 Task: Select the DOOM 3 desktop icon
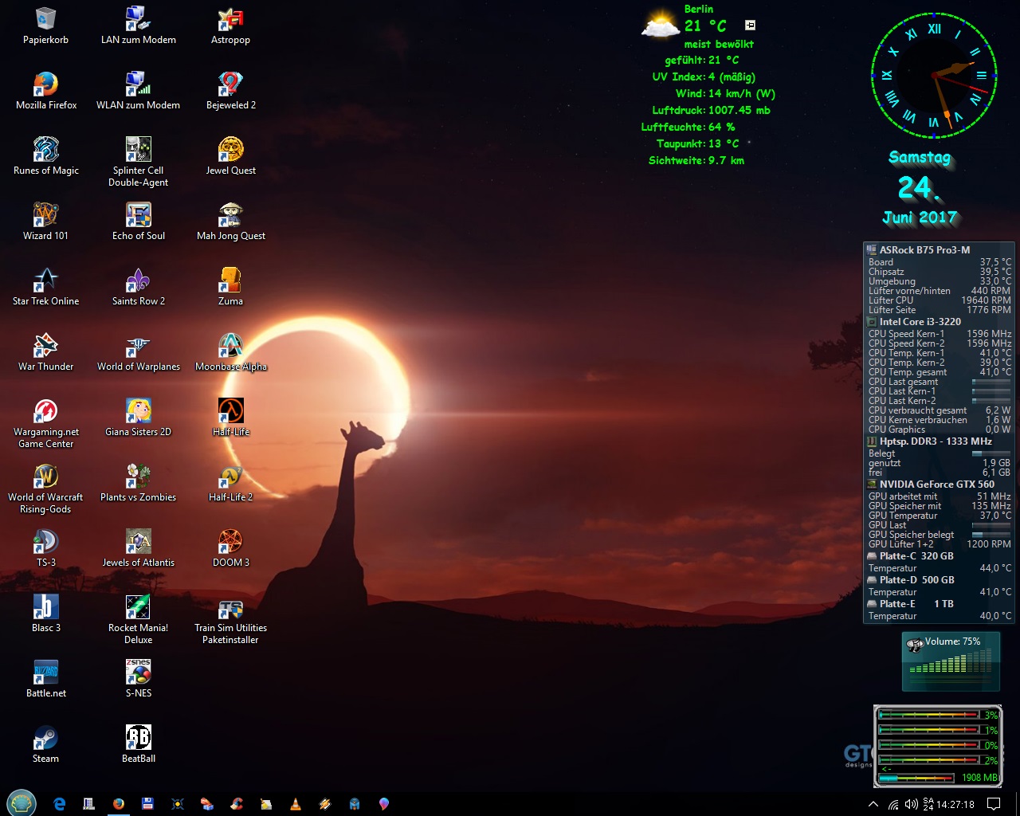[x=231, y=548]
